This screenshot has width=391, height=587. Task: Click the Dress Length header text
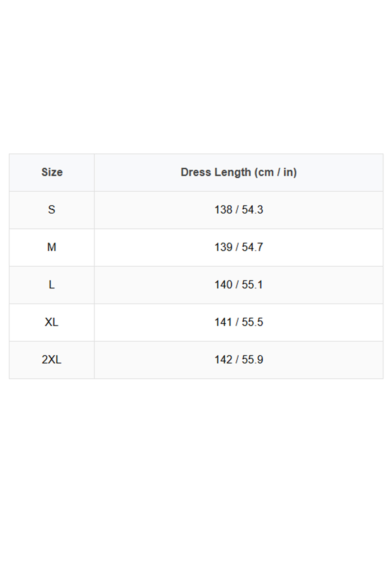[x=216, y=172]
